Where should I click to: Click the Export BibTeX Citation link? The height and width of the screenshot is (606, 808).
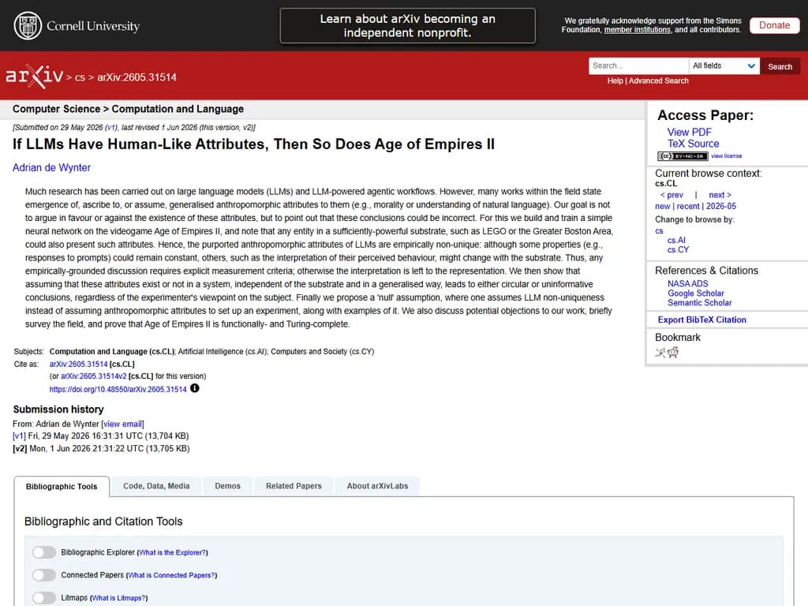[x=701, y=320]
